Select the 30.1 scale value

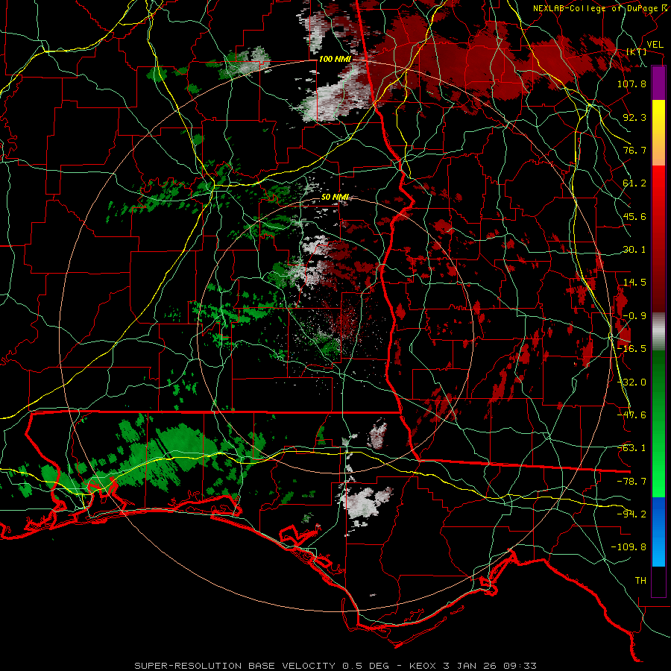tap(634, 250)
